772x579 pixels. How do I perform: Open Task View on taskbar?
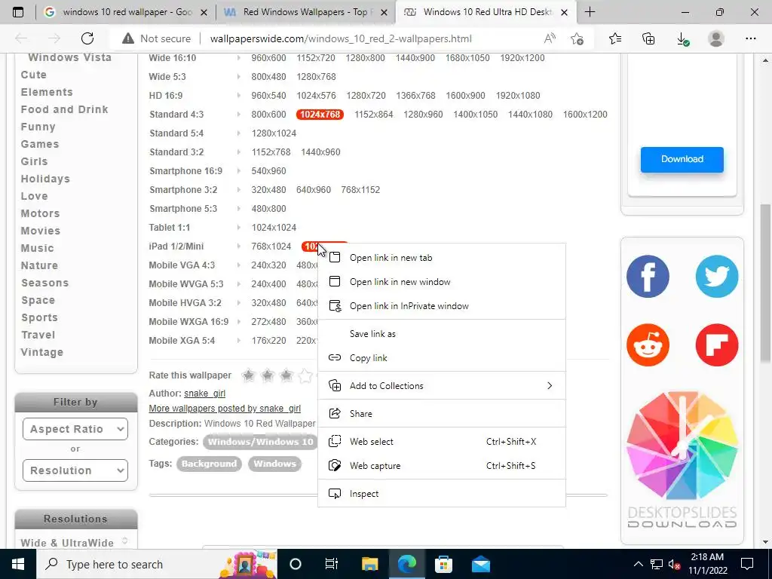[332, 564]
